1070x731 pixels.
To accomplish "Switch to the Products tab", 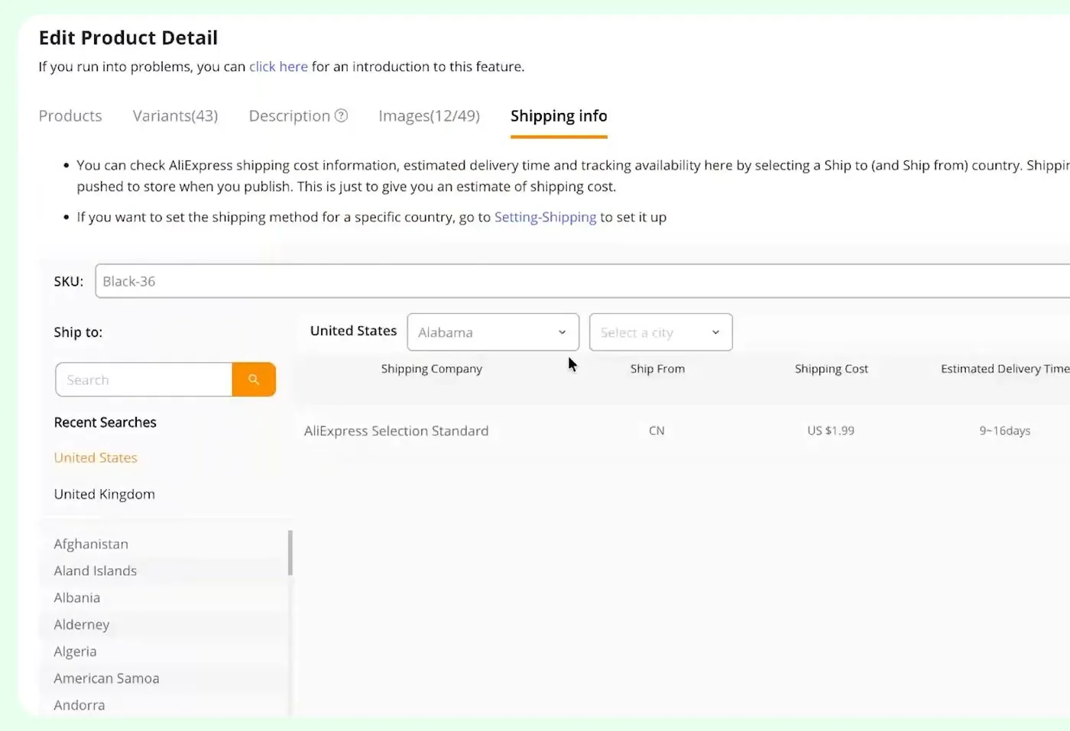I will [70, 116].
